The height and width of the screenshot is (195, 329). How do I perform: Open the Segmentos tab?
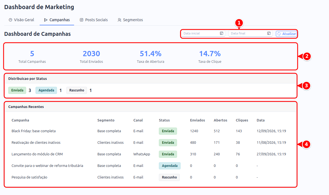coord(130,20)
